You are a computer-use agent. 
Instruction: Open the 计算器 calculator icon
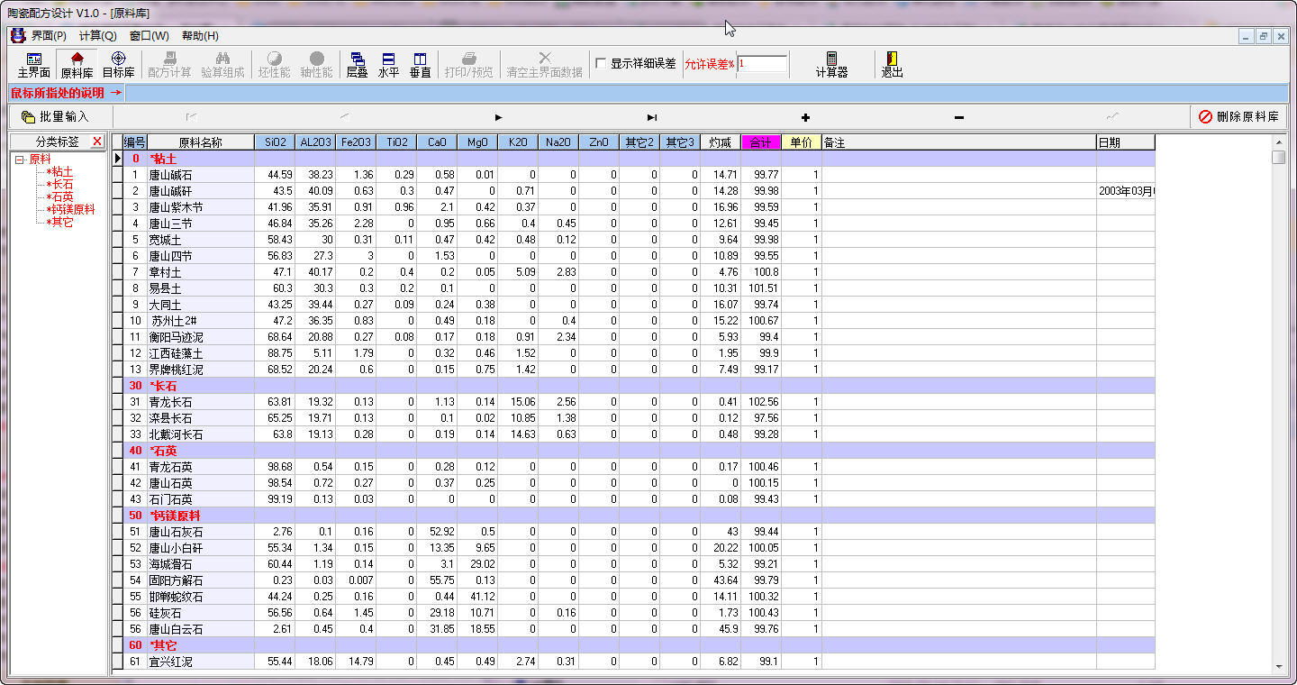pyautogui.click(x=831, y=64)
